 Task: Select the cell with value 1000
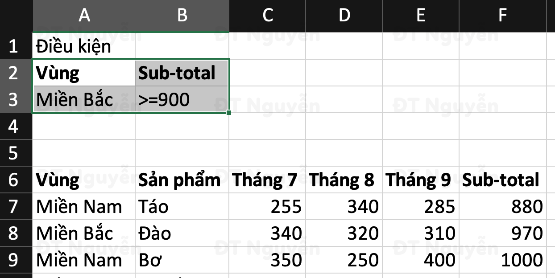click(502, 258)
